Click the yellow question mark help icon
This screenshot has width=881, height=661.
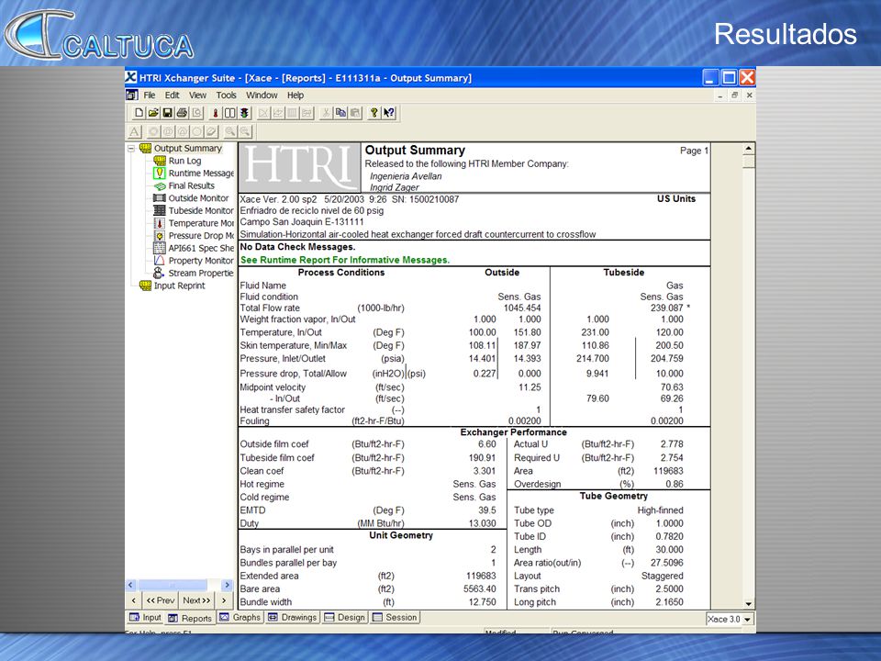click(374, 113)
